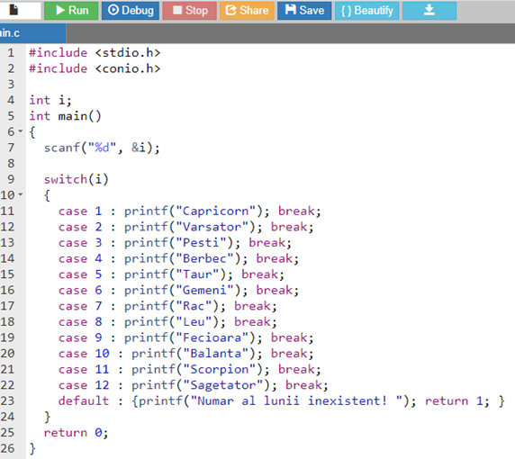Run the program
515x459 pixels.
tap(71, 11)
